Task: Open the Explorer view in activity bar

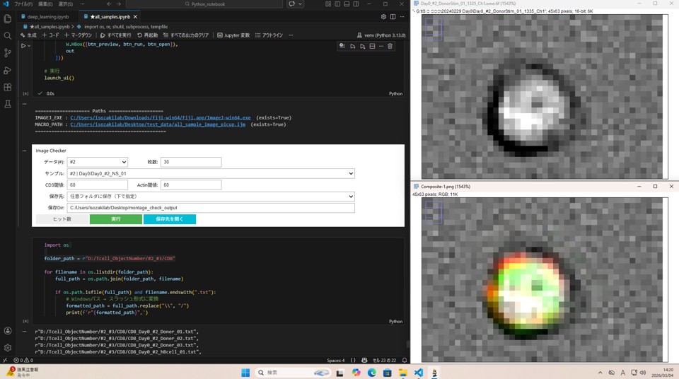Action: point(7,18)
